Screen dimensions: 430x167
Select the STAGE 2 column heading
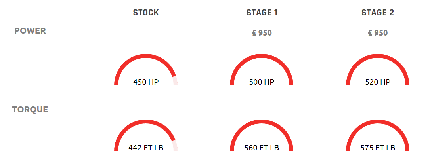coord(378,13)
